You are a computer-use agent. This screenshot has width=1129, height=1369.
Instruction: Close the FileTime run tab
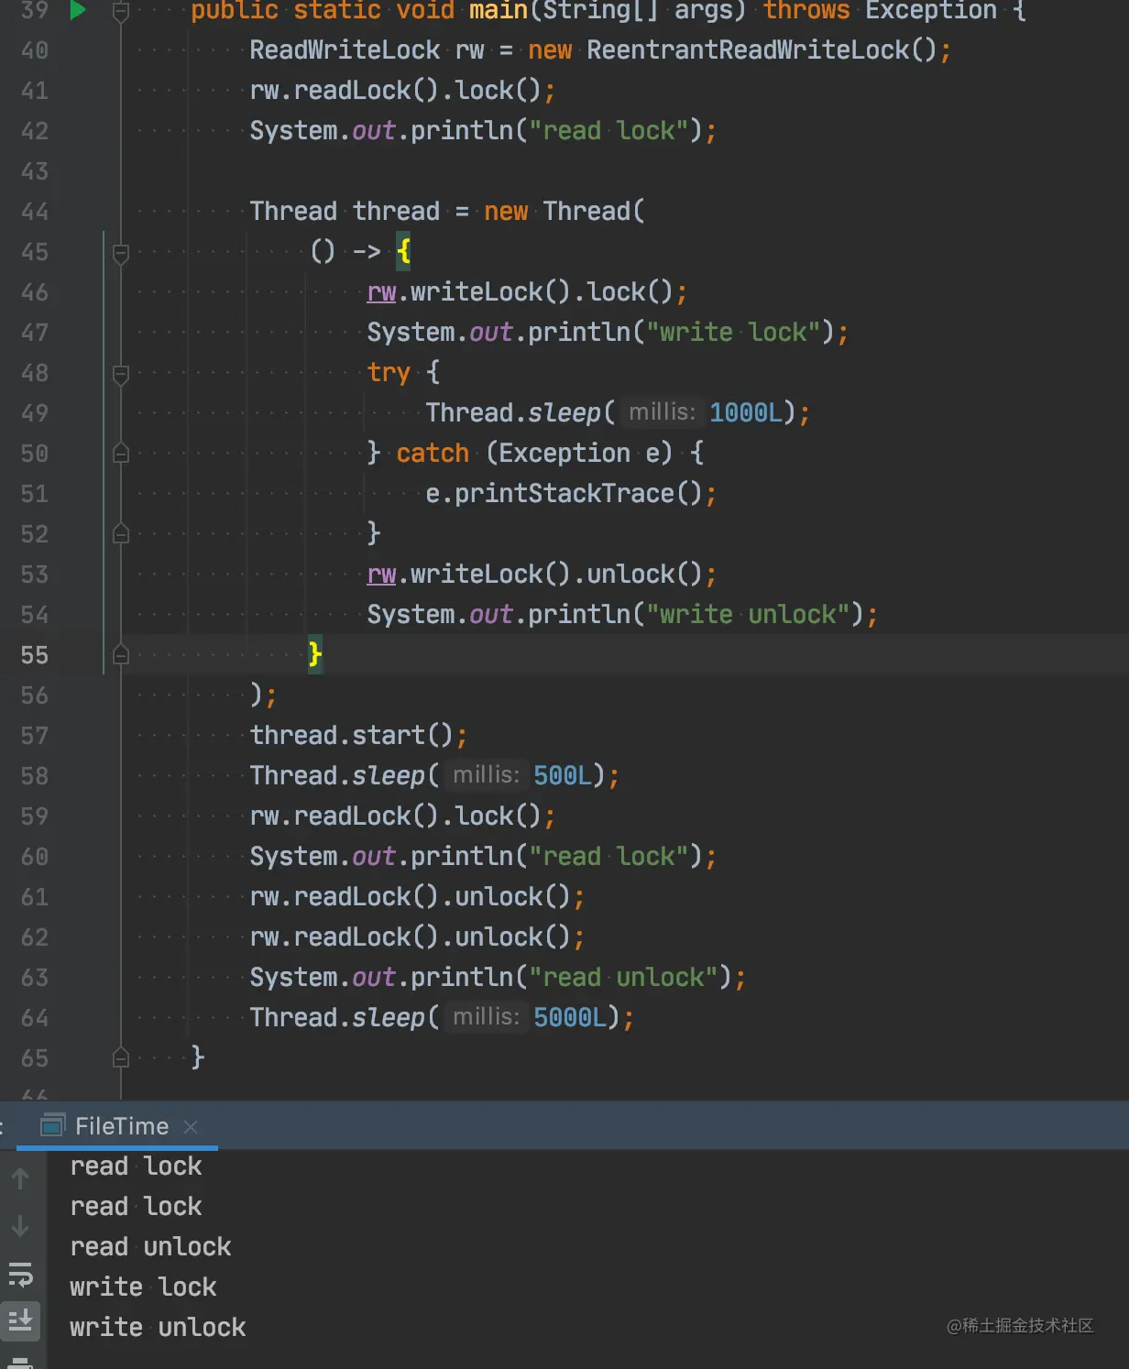point(191,1127)
